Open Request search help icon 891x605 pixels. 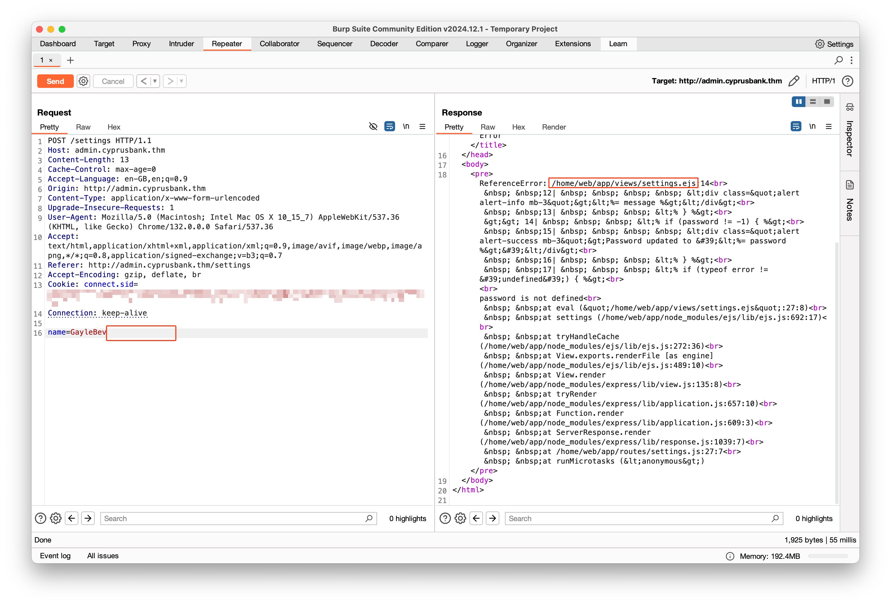point(40,519)
